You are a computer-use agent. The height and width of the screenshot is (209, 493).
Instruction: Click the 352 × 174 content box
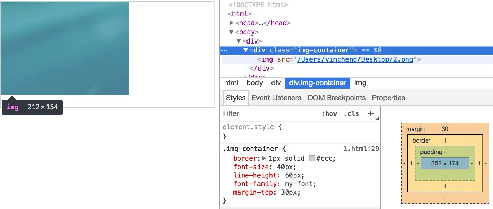tap(445, 163)
